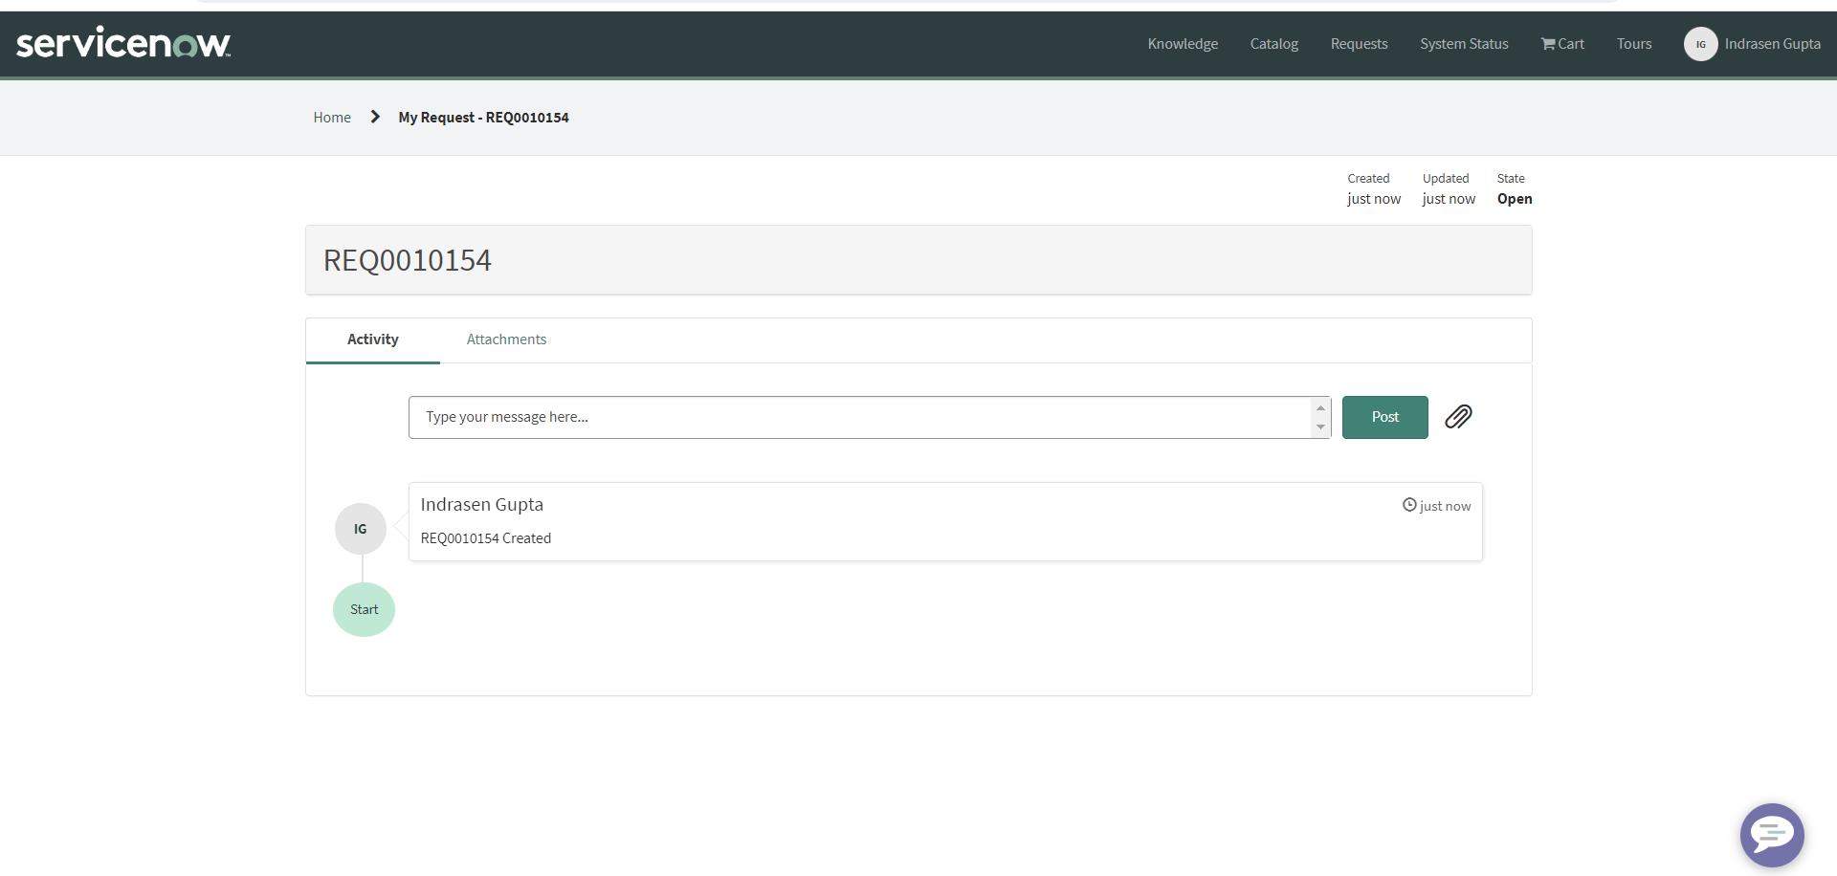
Task: Switch to the Activity tab
Action: 372,339
